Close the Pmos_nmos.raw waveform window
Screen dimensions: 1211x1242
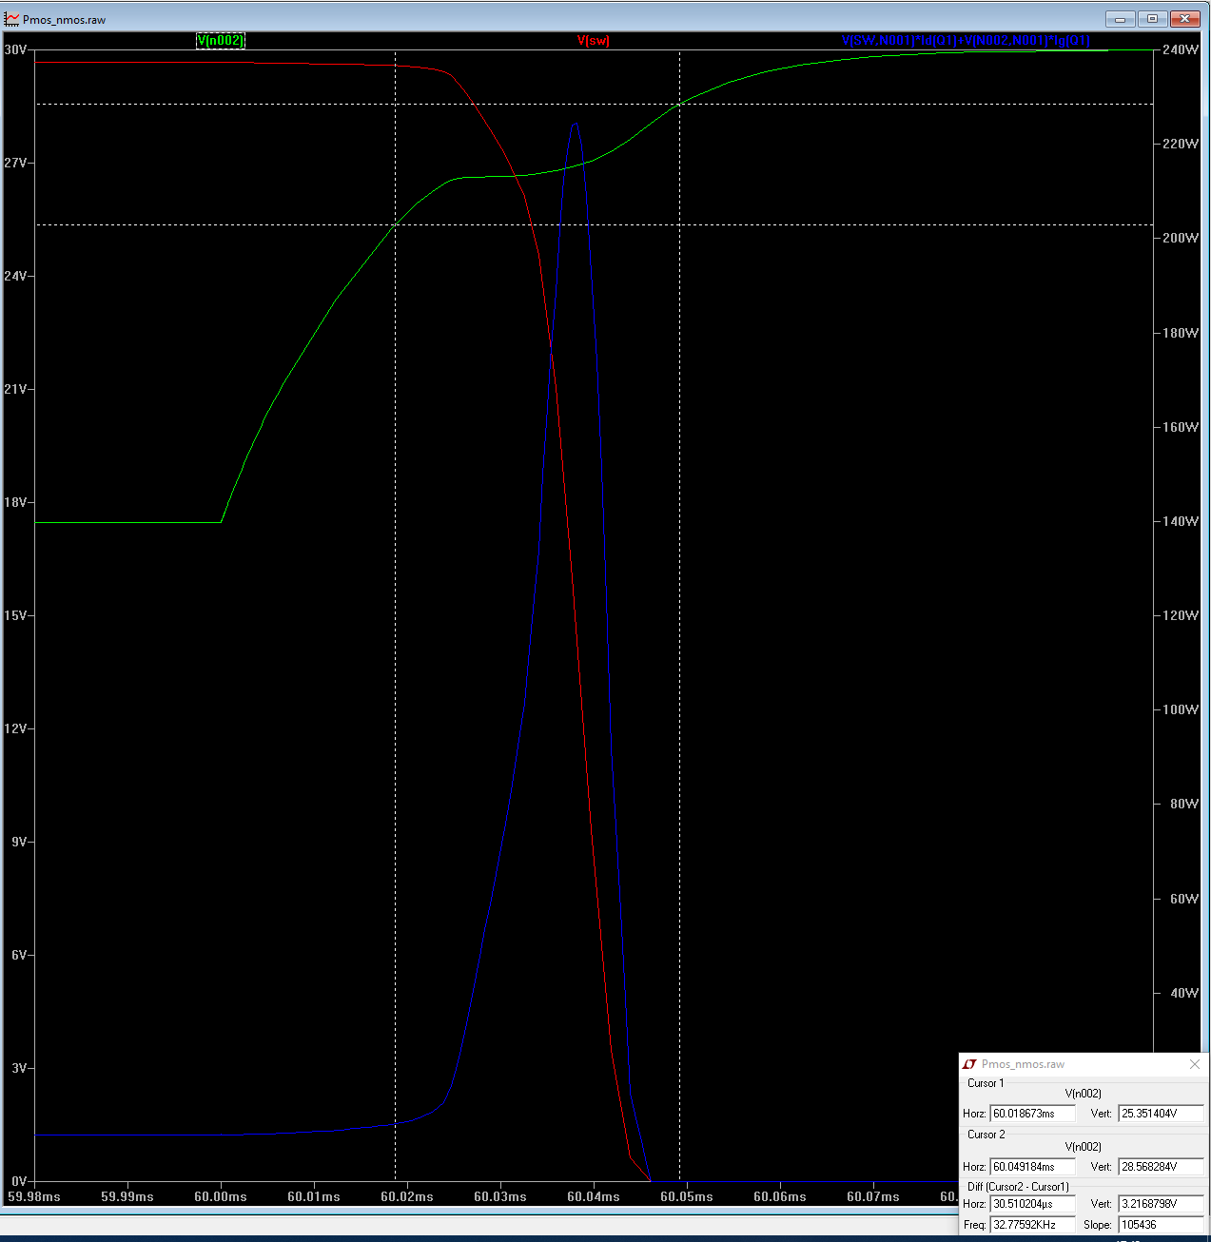pyautogui.click(x=1185, y=19)
